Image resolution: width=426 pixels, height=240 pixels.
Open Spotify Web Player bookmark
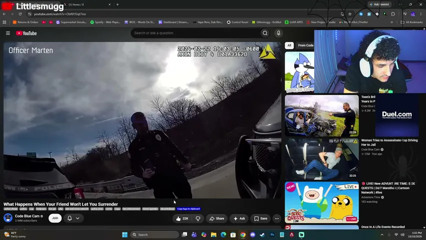click(x=105, y=22)
